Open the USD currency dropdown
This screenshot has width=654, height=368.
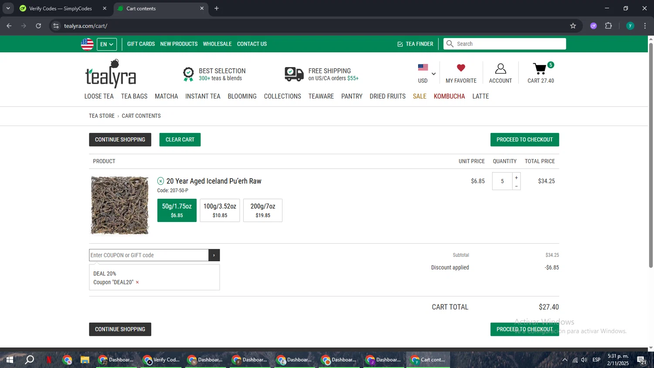coord(426,73)
